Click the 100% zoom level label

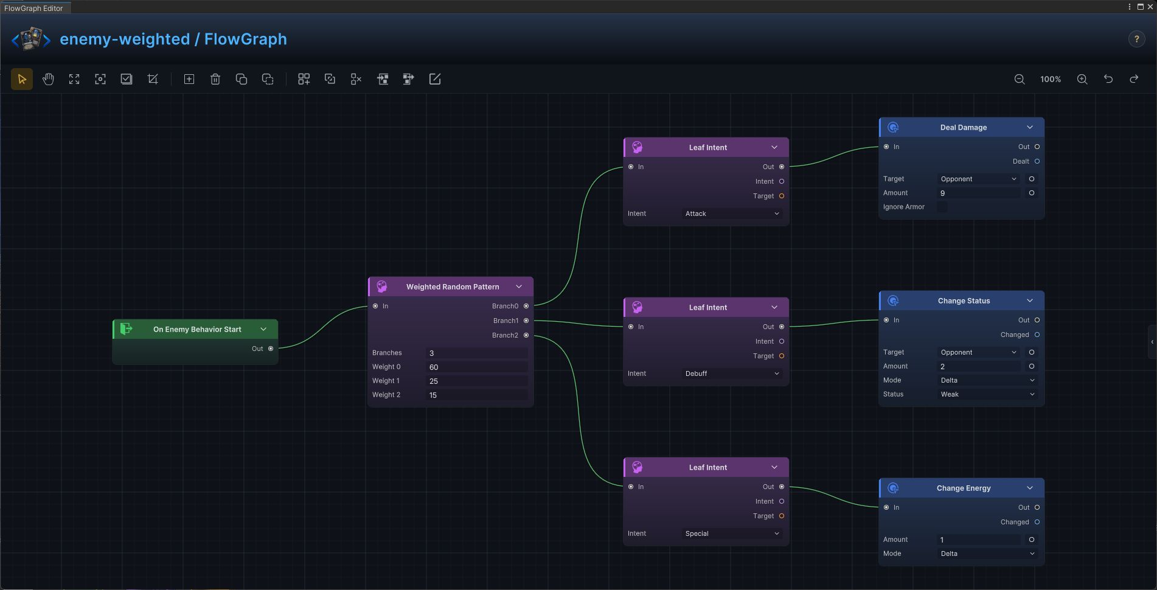(1051, 79)
